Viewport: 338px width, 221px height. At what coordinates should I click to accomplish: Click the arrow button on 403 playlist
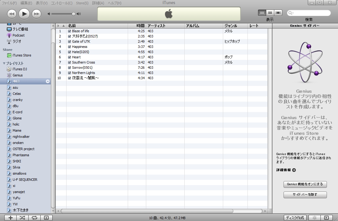click(x=48, y=81)
